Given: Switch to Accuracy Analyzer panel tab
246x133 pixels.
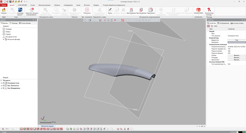Looking at the screenshot, I should pos(237,23).
